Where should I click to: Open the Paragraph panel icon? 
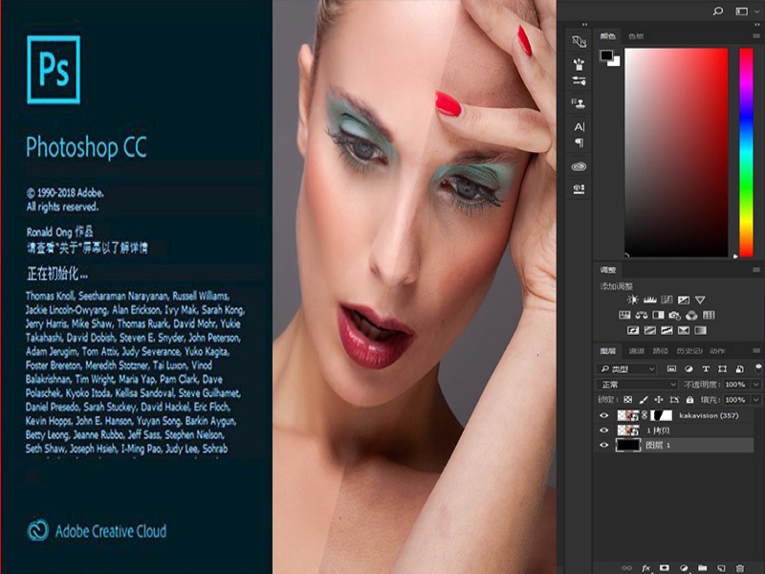pos(579,143)
